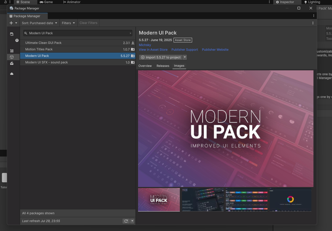
Task: Select Motion Titles Pack in list
Action: coord(78,49)
